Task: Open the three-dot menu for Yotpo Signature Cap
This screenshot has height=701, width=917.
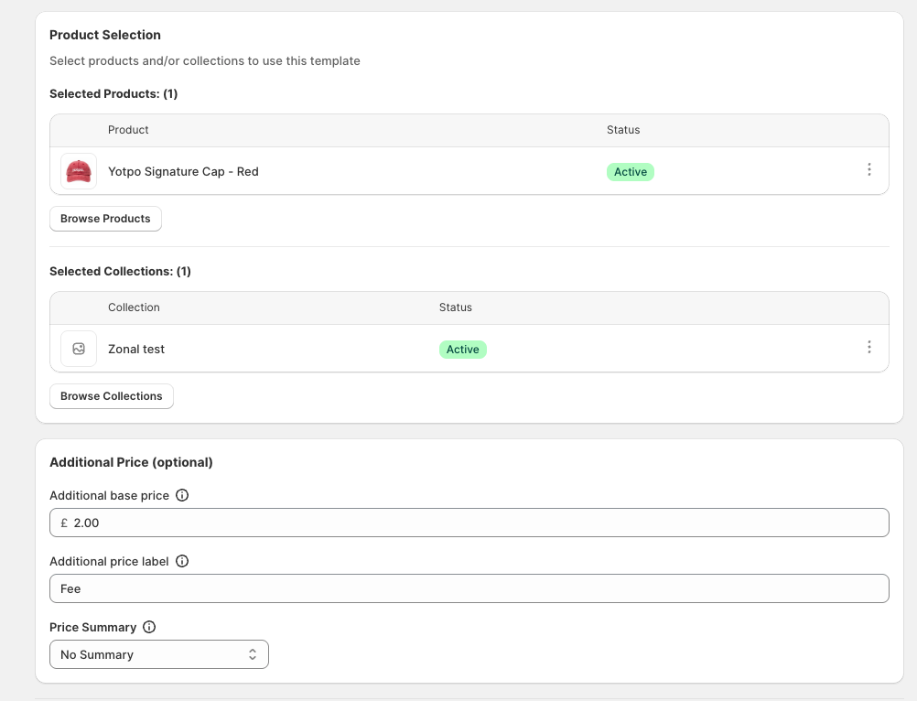Action: tap(869, 169)
